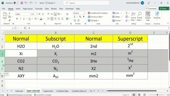Click the Redo arrow icon

(31, 3)
